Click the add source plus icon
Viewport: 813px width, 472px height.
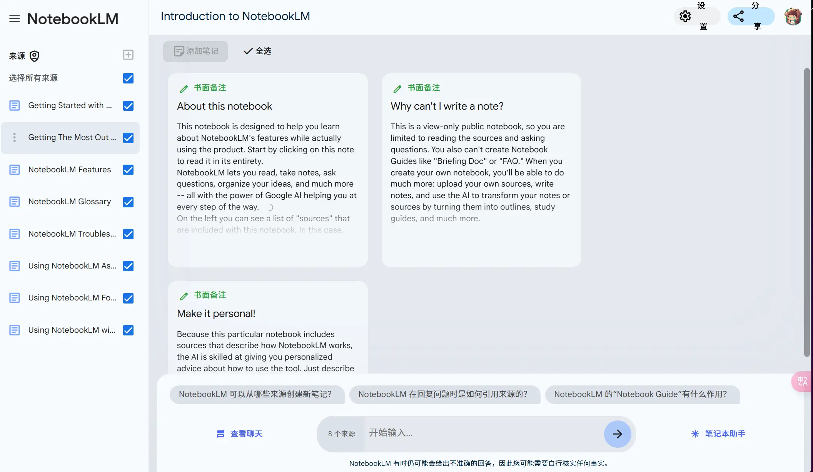[128, 55]
